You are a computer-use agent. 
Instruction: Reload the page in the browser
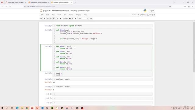tap(10, 6)
